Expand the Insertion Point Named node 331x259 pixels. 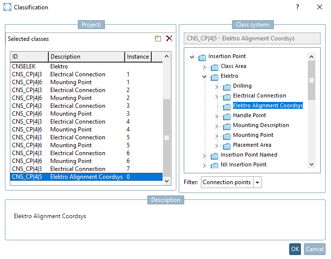pos(204,155)
